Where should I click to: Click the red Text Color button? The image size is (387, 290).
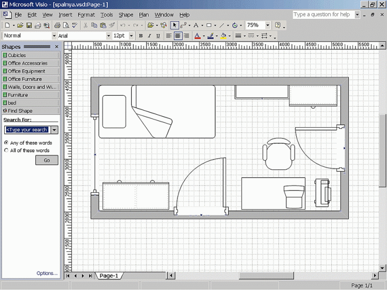(x=197, y=36)
